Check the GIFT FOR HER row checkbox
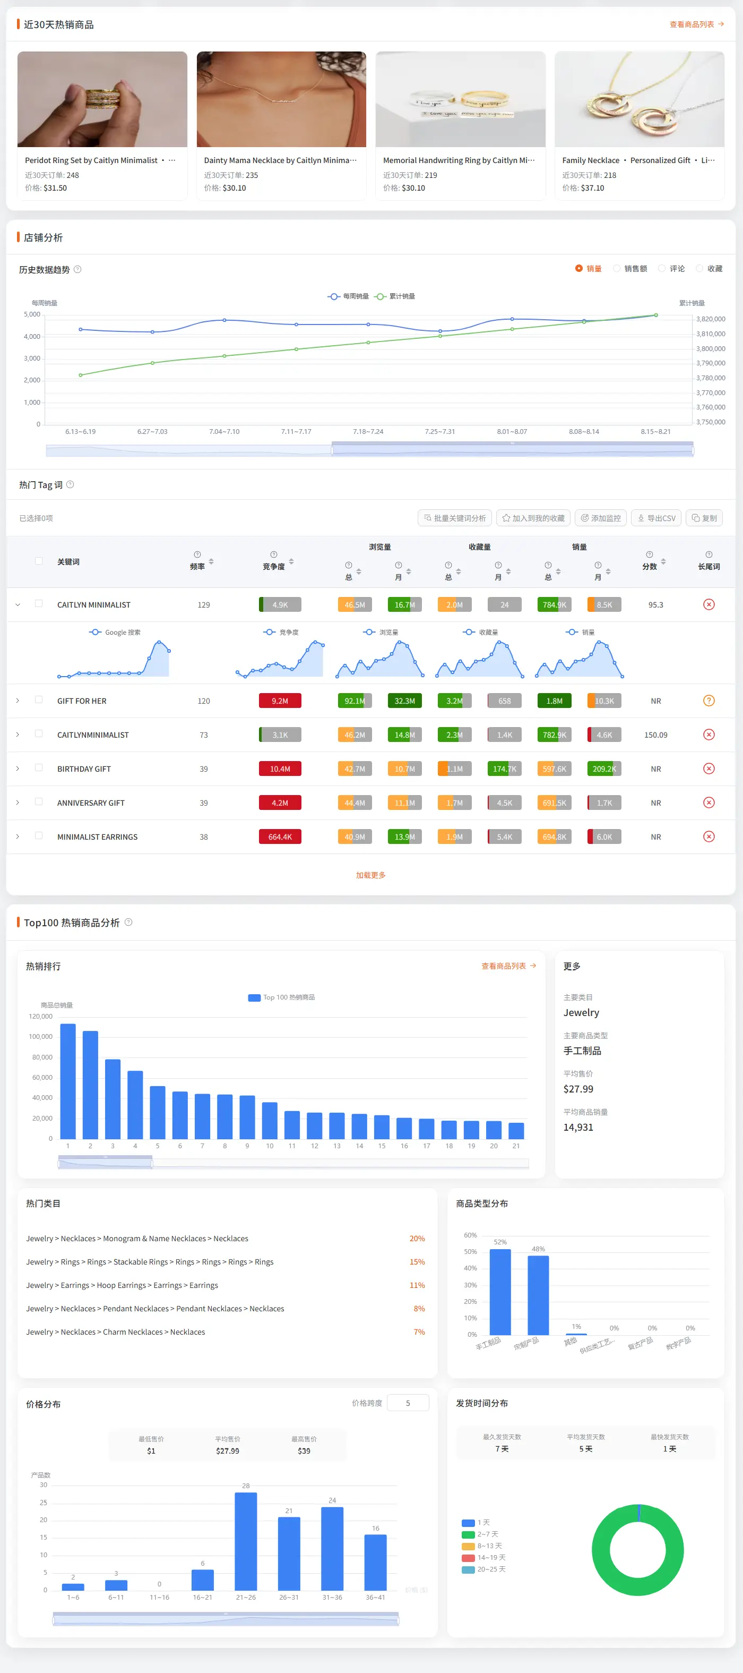 coord(39,700)
